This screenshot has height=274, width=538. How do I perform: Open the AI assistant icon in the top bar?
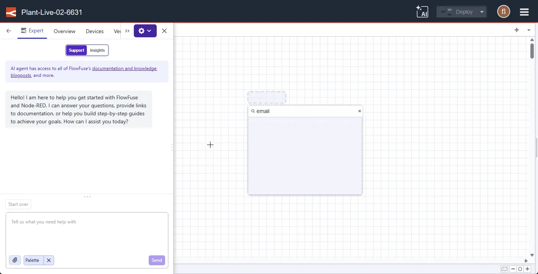tap(422, 12)
